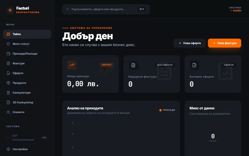249x156 pixels.
Task: Open the Издадени фактури card
Action: click(152, 74)
